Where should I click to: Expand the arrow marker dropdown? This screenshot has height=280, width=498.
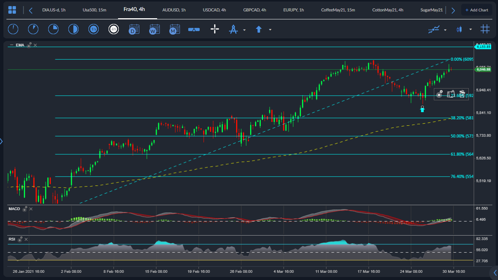(270, 30)
